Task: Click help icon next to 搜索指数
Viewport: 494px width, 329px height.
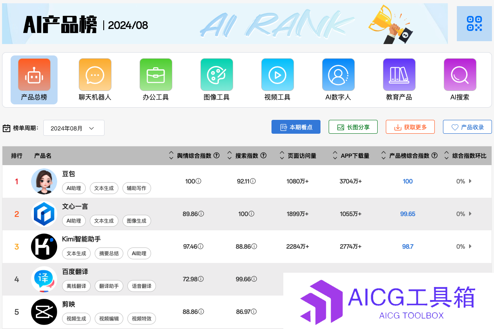Action: coord(264,155)
